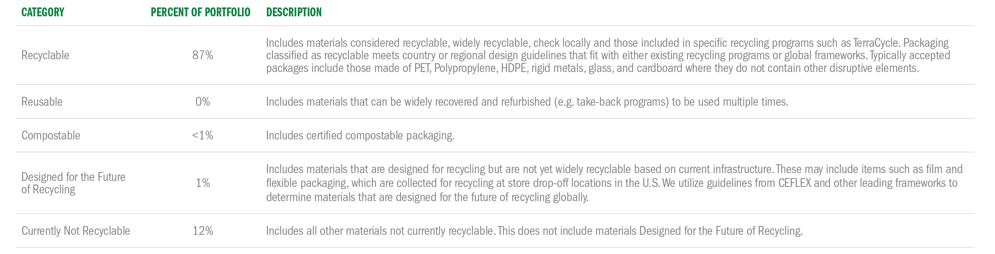The width and height of the screenshot is (995, 254).
Task: Select Designed for the Future of Recycling
Action: click(74, 183)
